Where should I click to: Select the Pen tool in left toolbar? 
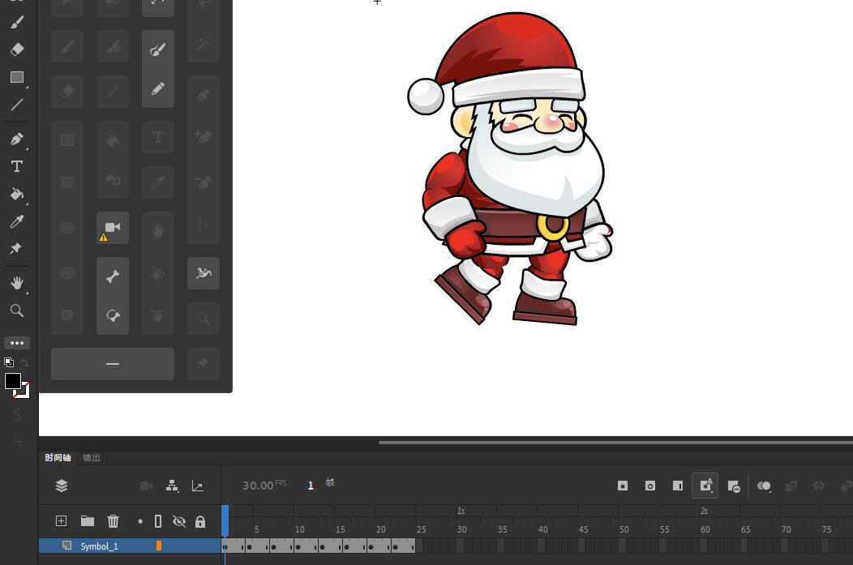[x=17, y=139]
